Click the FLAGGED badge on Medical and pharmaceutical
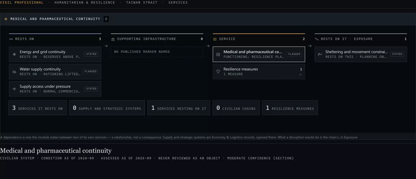The image size is (416, 179). tap(294, 54)
